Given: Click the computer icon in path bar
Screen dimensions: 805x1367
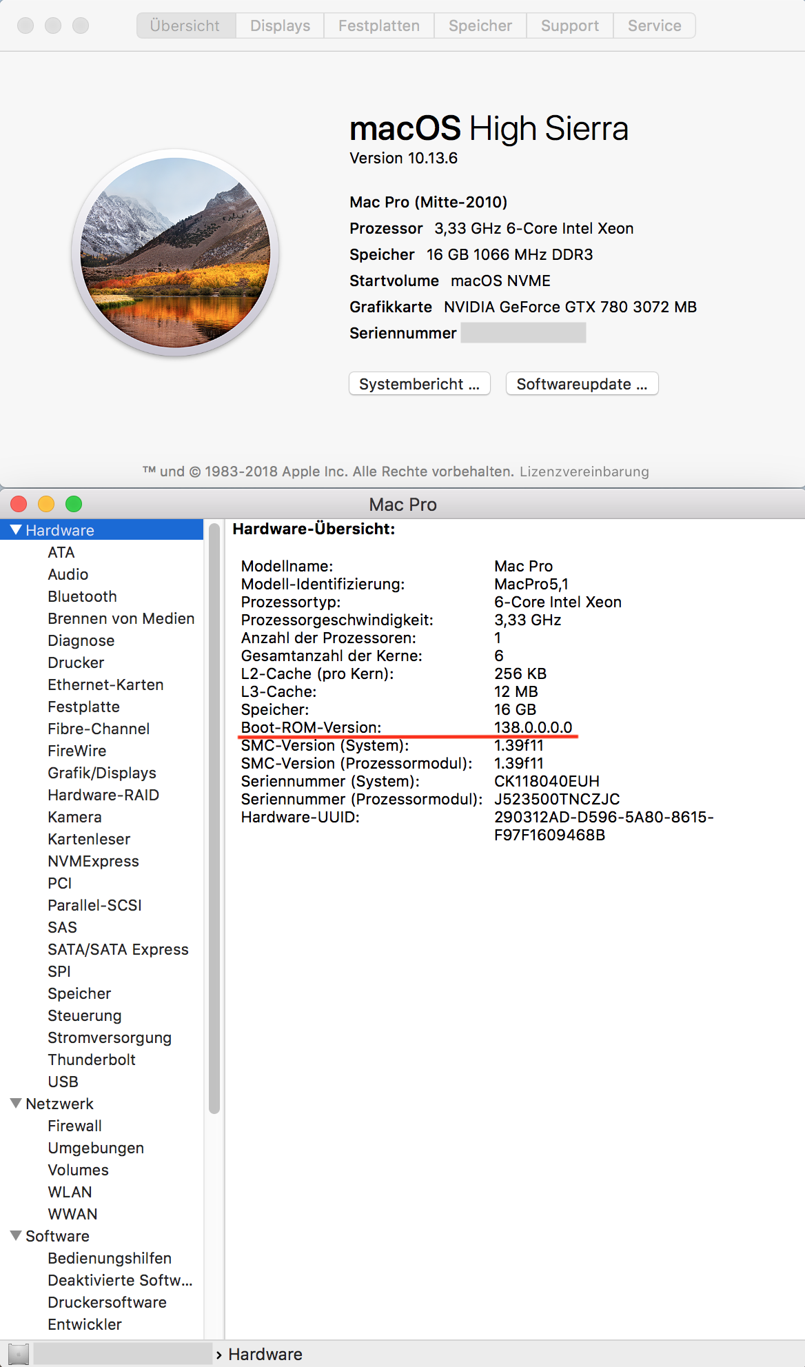Looking at the screenshot, I should (x=19, y=1354).
